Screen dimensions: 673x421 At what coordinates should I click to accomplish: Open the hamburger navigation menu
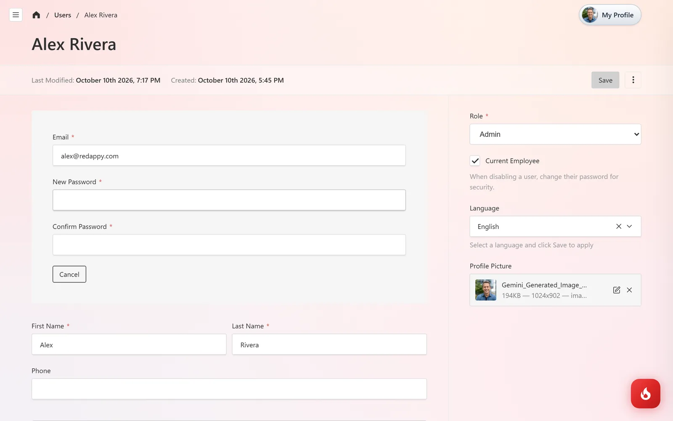point(16,15)
